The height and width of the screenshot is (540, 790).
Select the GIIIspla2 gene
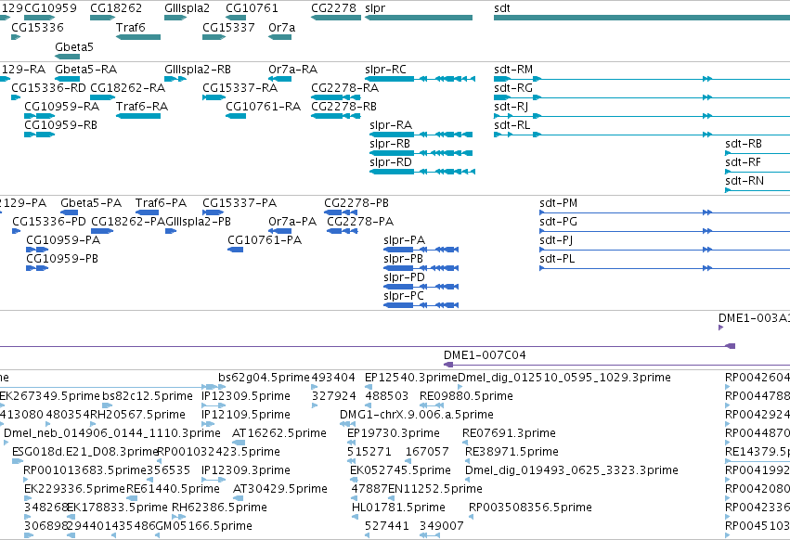[x=175, y=18]
